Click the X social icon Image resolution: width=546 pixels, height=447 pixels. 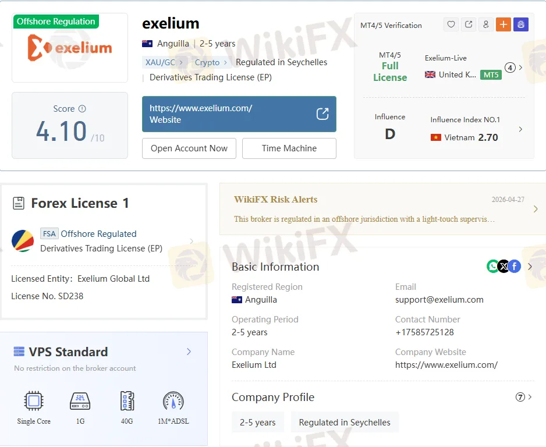pos(504,267)
